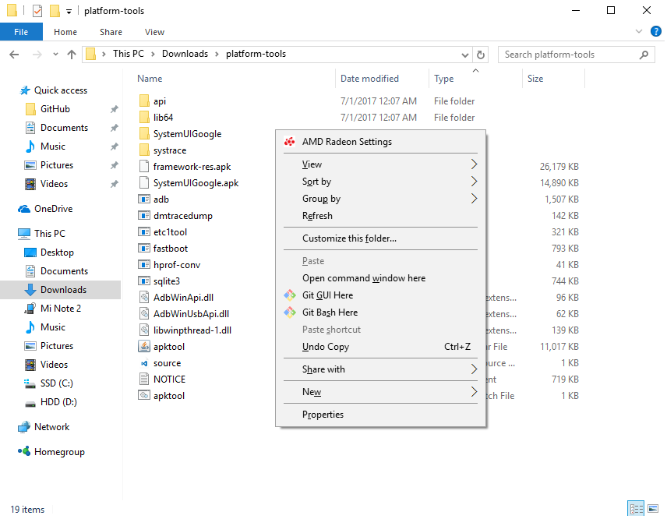Refresh the folder using the address bar refresh icon
667x519 pixels.
point(482,54)
